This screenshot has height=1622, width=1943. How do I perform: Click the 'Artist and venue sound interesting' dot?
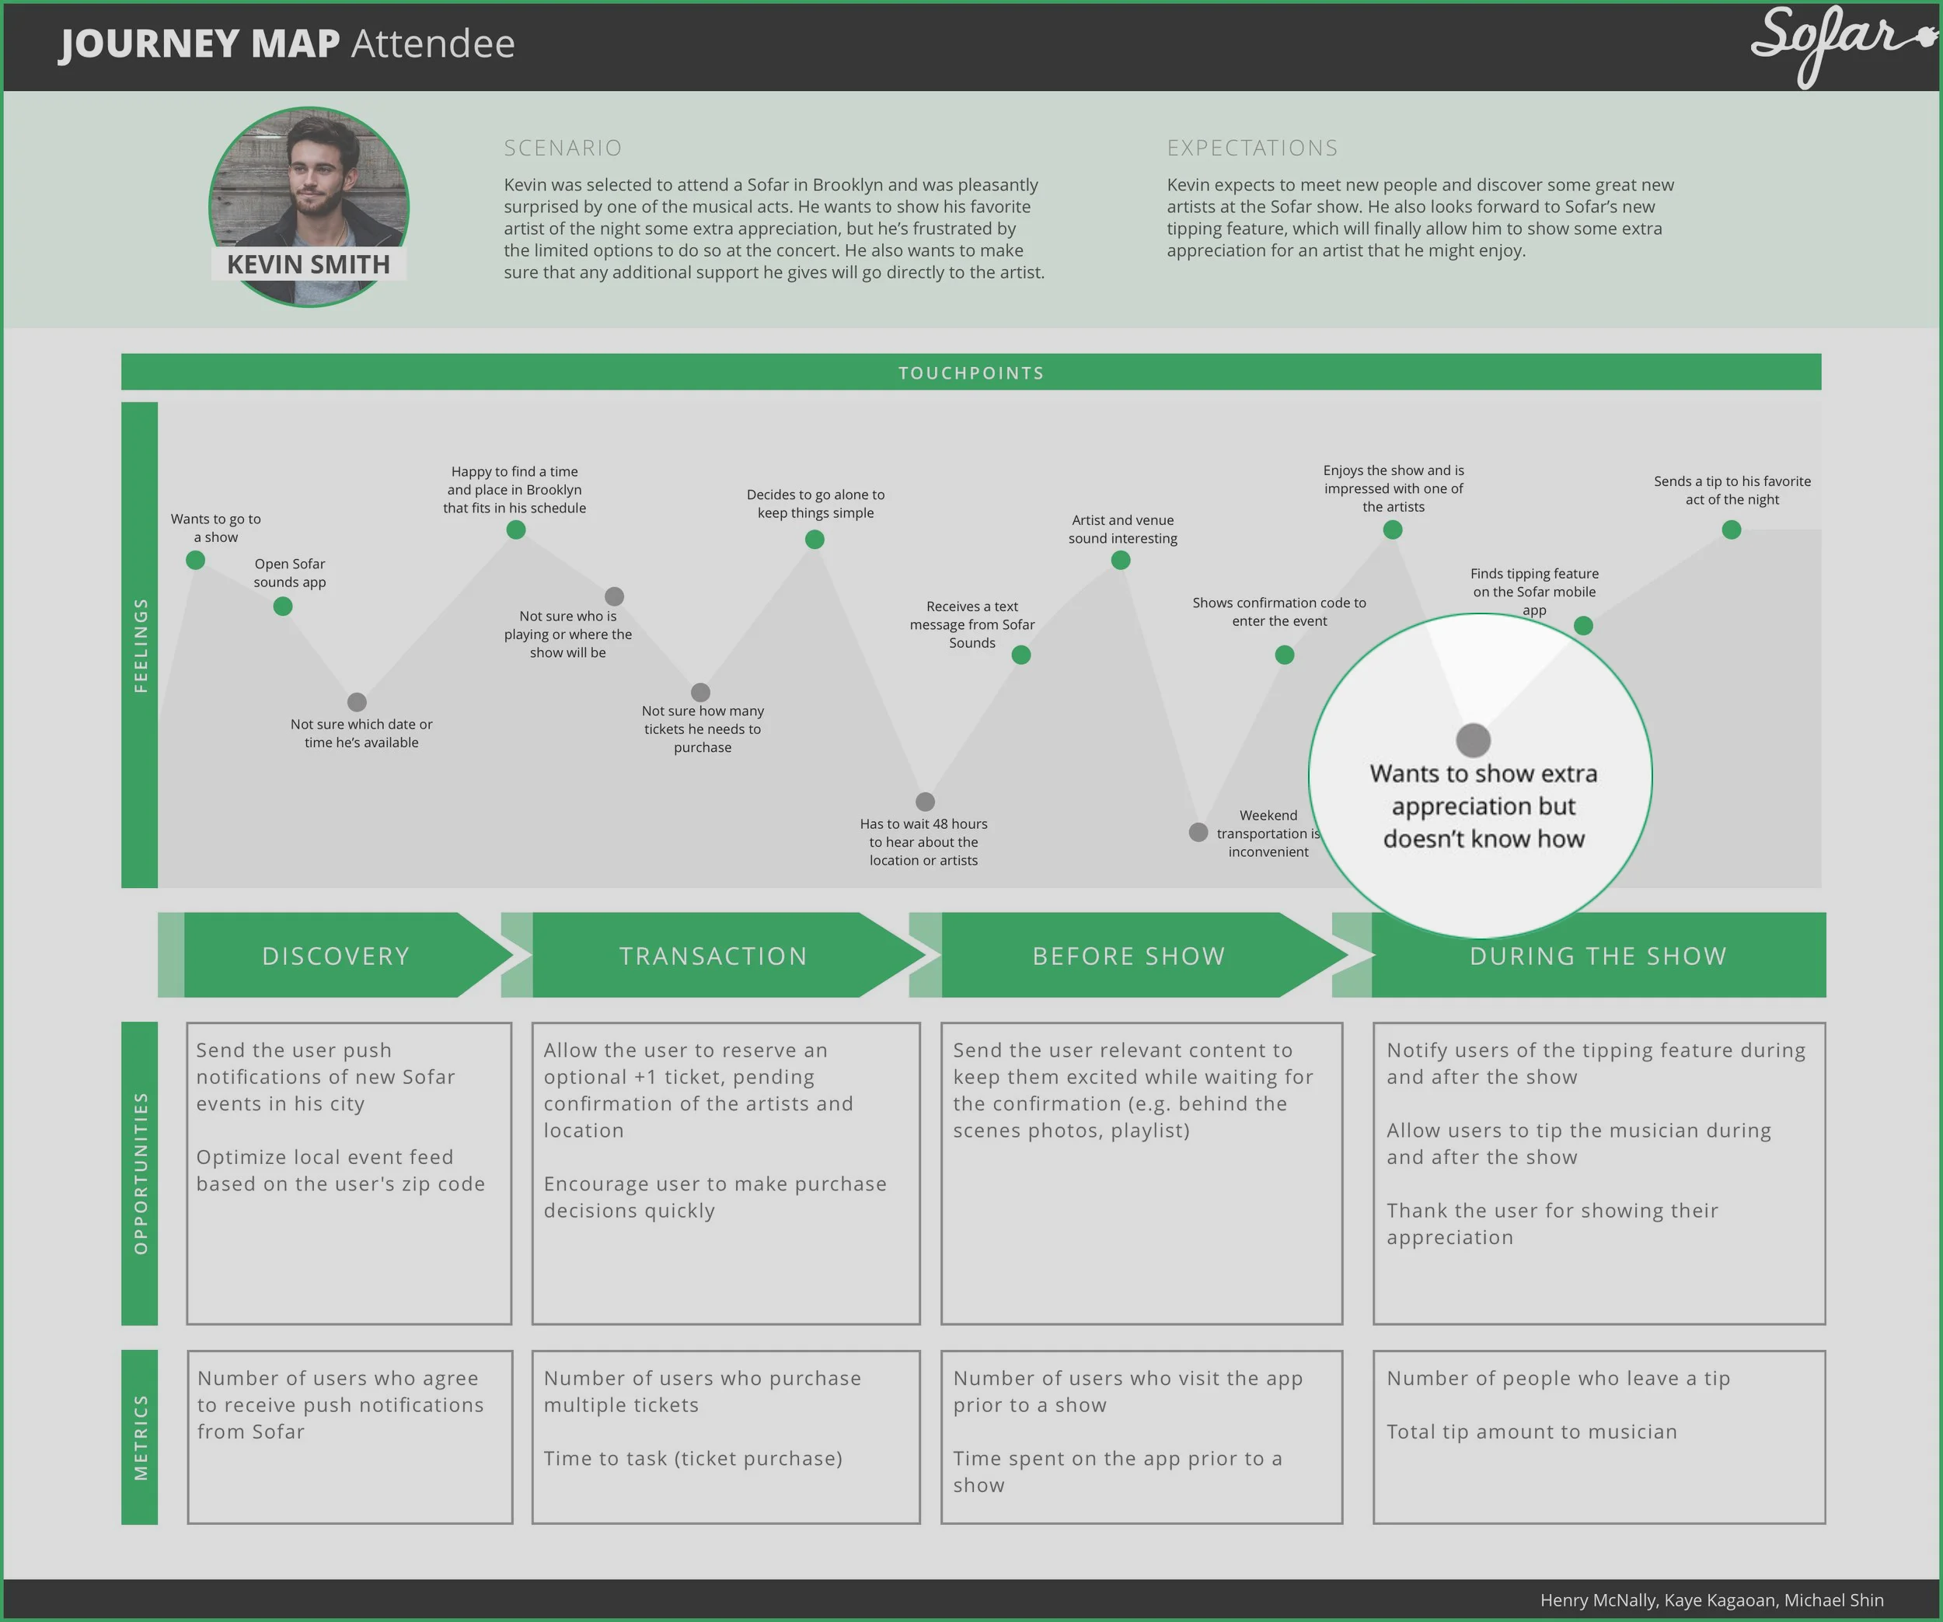coord(1121,560)
